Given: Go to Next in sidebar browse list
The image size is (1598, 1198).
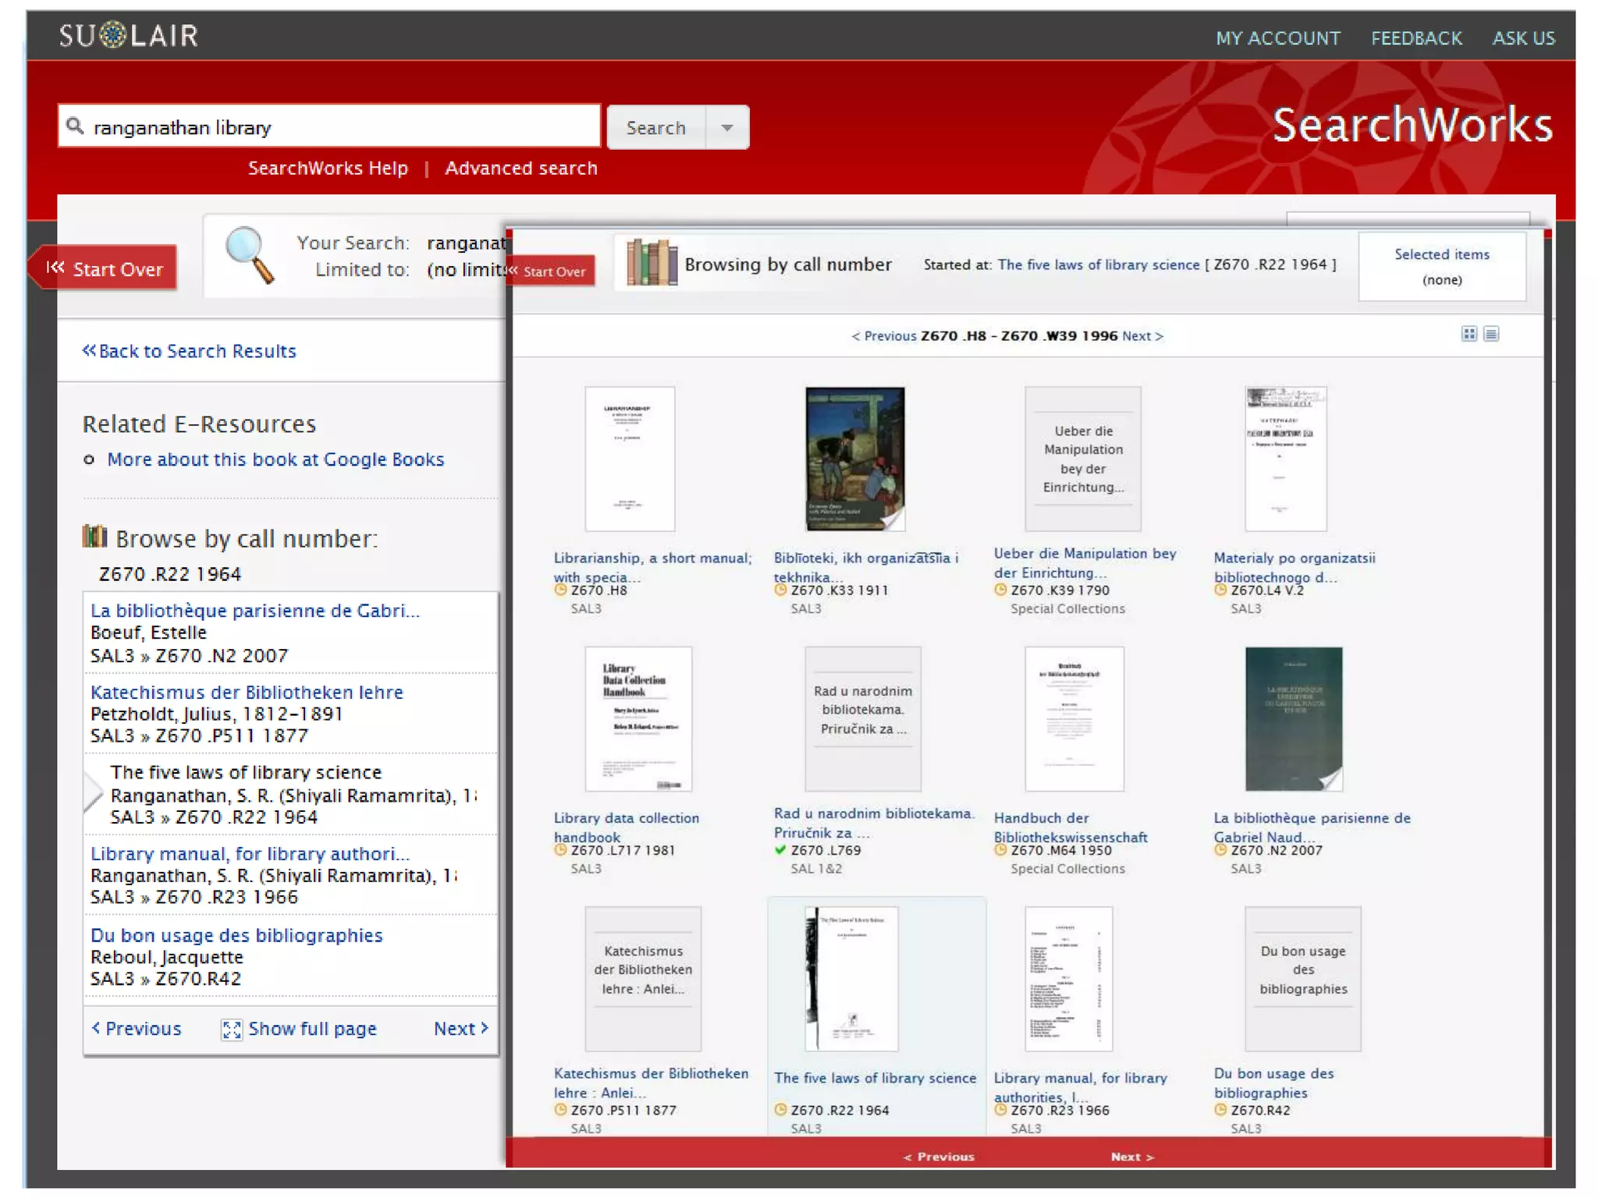Looking at the screenshot, I should click(460, 1029).
